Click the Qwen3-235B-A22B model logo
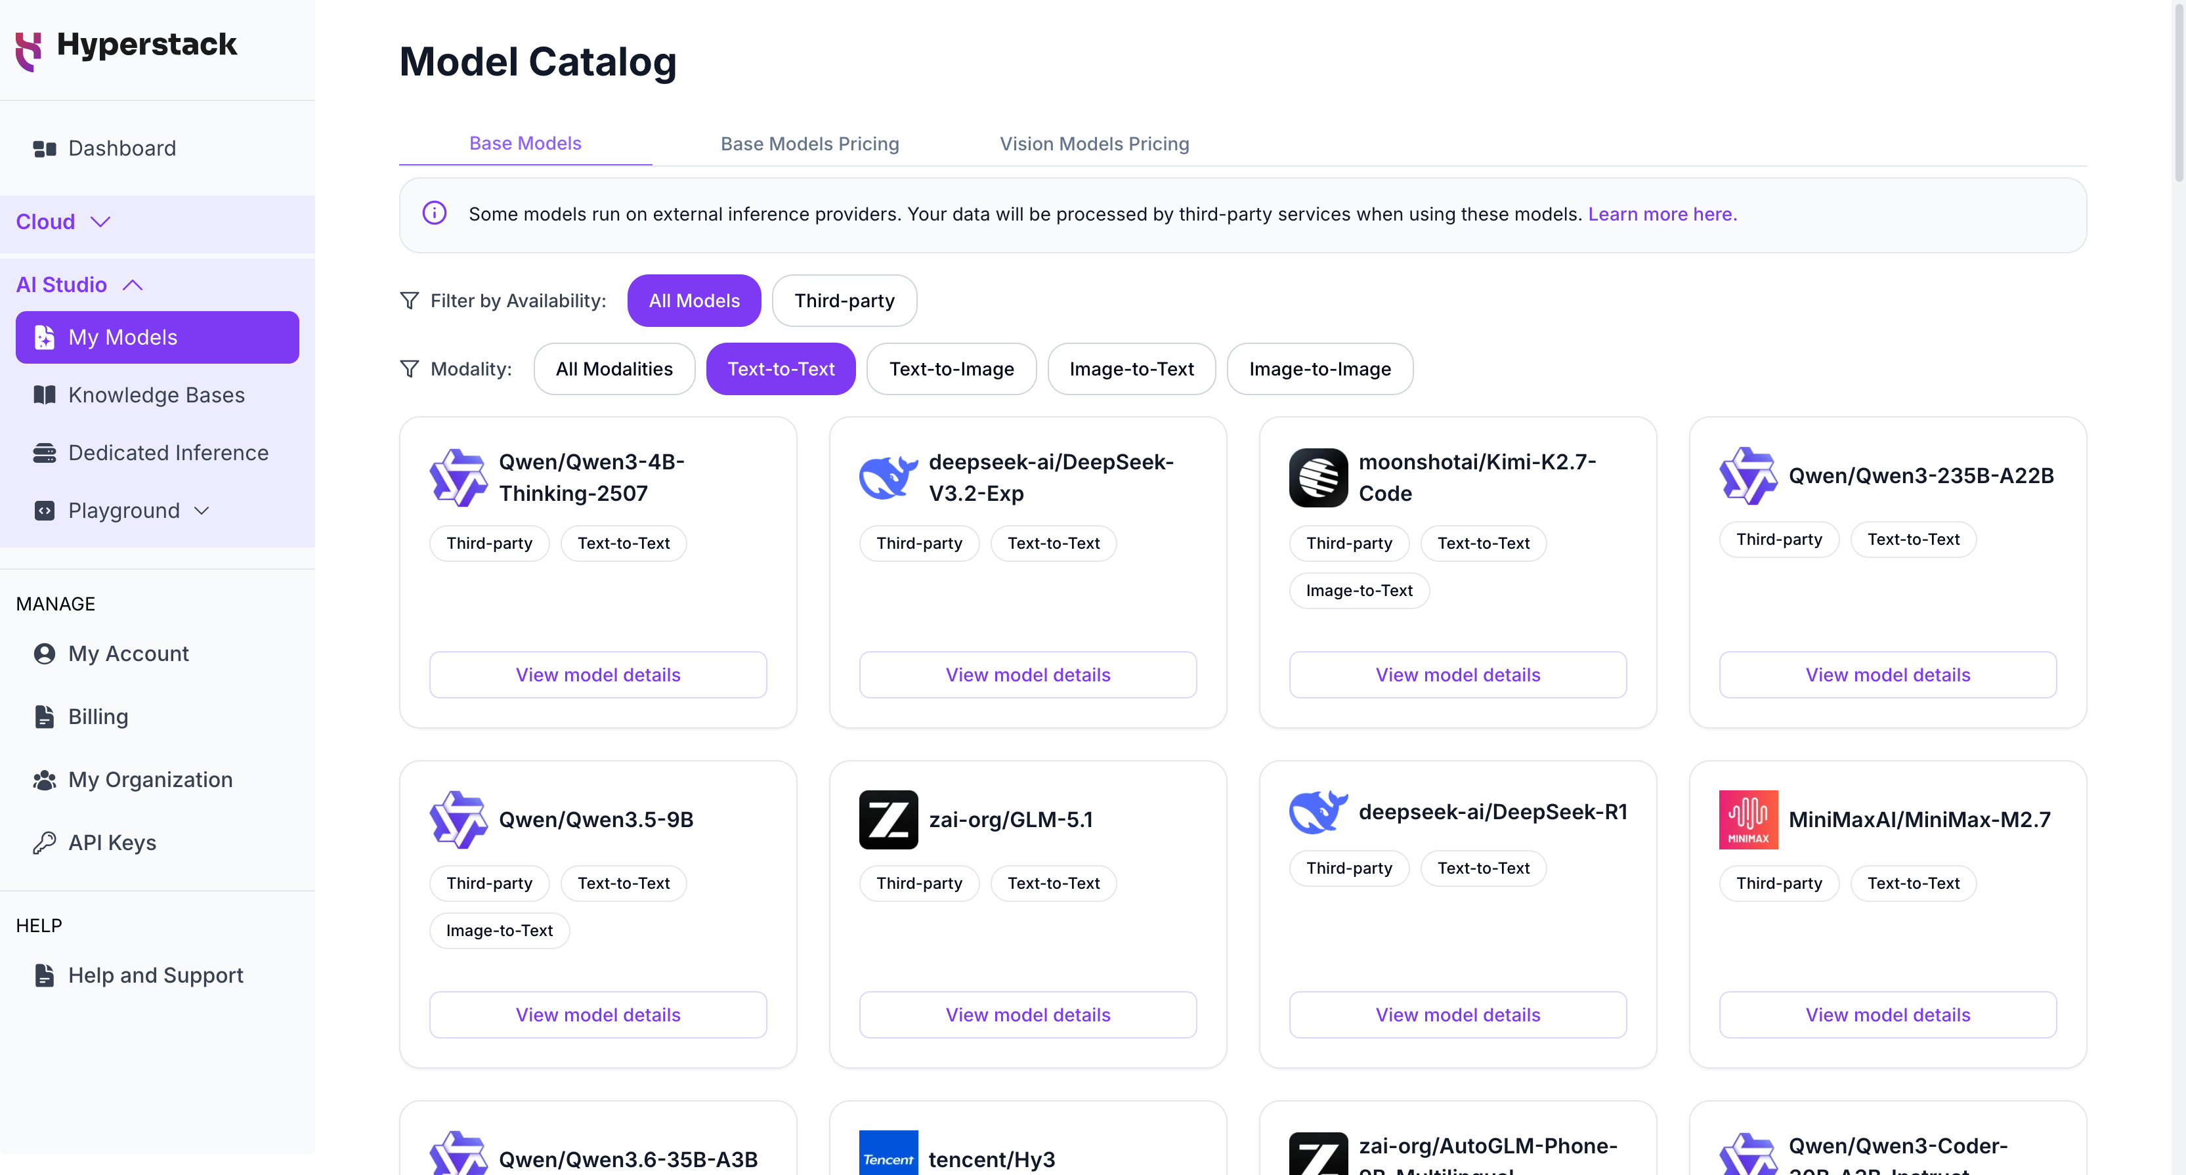Viewport: 2186px width, 1175px height. (1748, 476)
